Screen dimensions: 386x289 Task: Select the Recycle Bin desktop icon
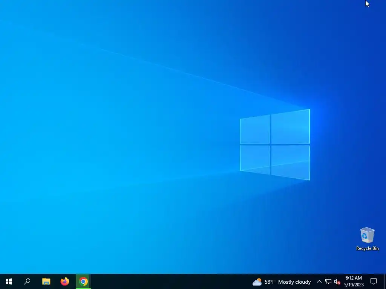(x=367, y=239)
